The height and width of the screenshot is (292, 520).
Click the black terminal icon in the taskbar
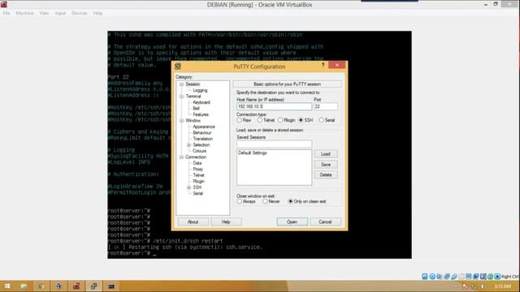pyautogui.click(x=111, y=286)
